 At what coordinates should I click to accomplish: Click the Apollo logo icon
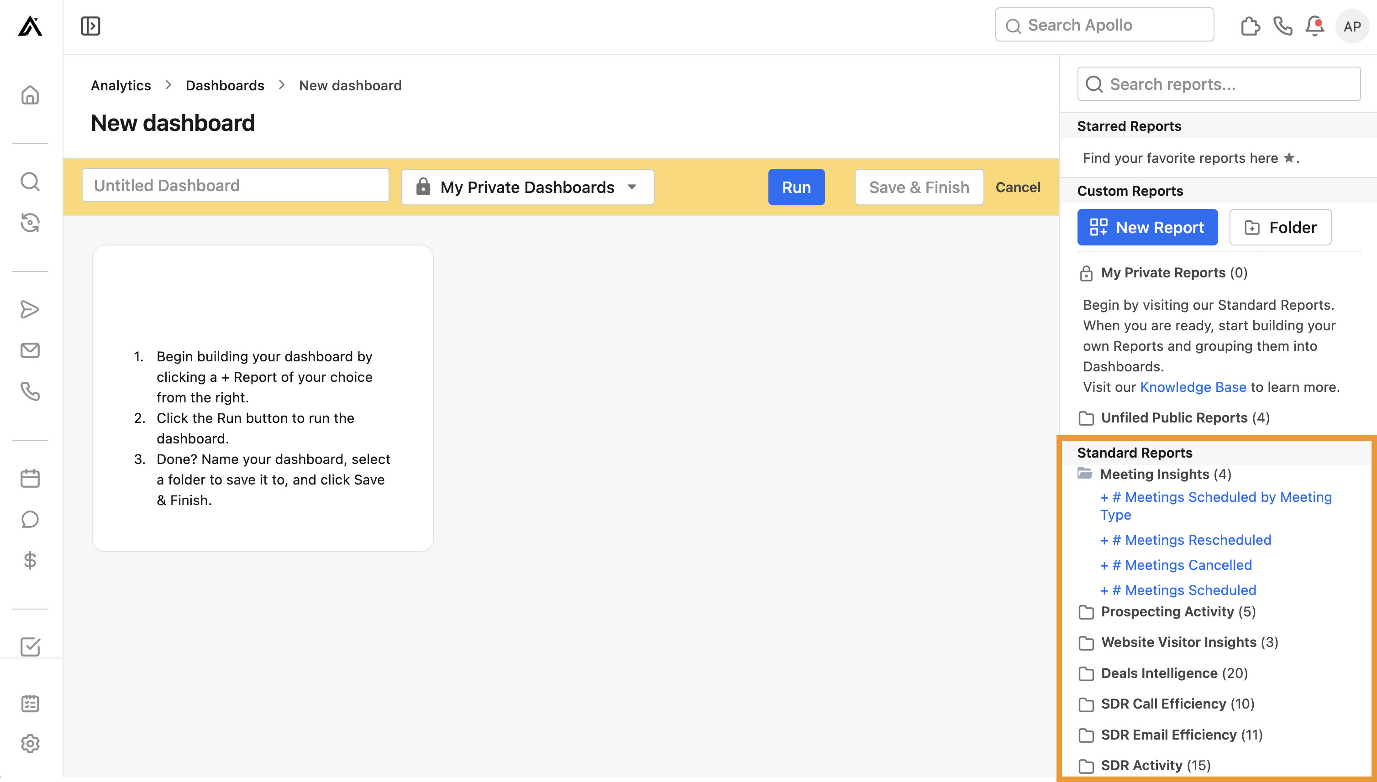[x=30, y=26]
